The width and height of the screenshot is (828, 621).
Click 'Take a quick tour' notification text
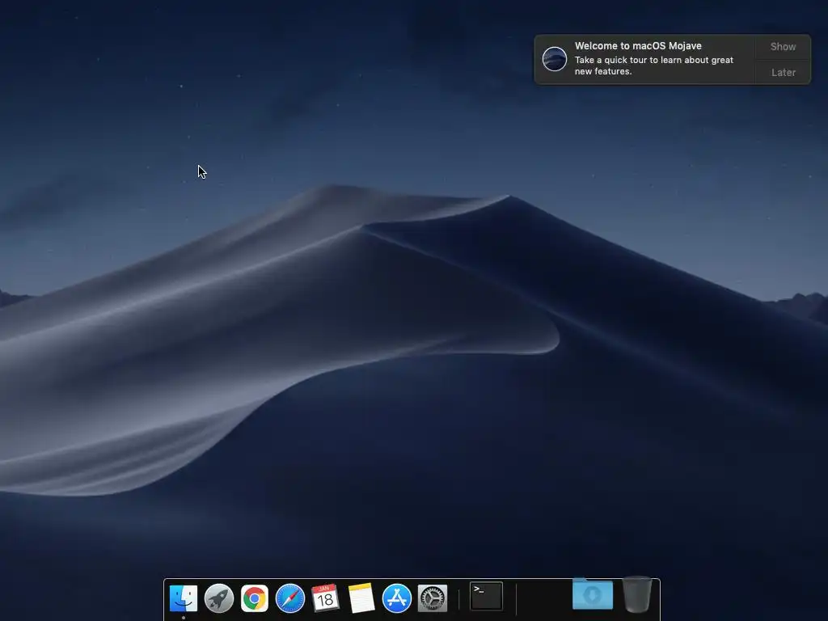tap(653, 65)
